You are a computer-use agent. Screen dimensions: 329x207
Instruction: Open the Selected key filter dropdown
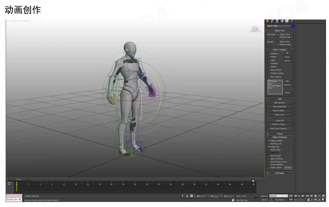pos(278,196)
